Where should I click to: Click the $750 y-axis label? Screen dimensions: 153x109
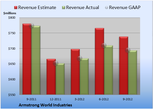coord(12,33)
